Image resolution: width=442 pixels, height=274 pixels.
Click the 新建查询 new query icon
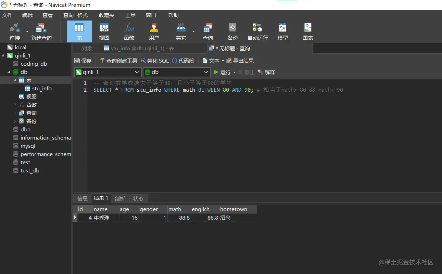tap(41, 31)
